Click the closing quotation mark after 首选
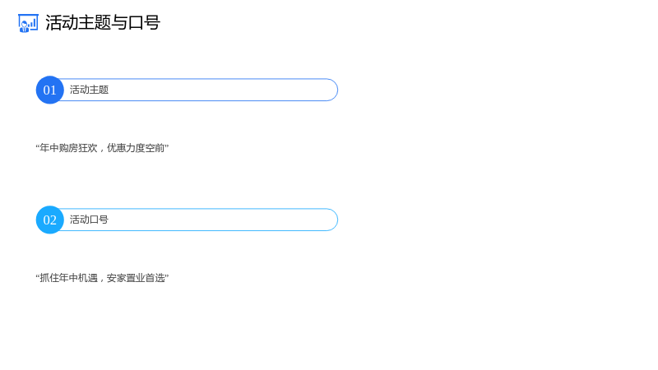Viewport: 658px width, 370px height. point(167,275)
